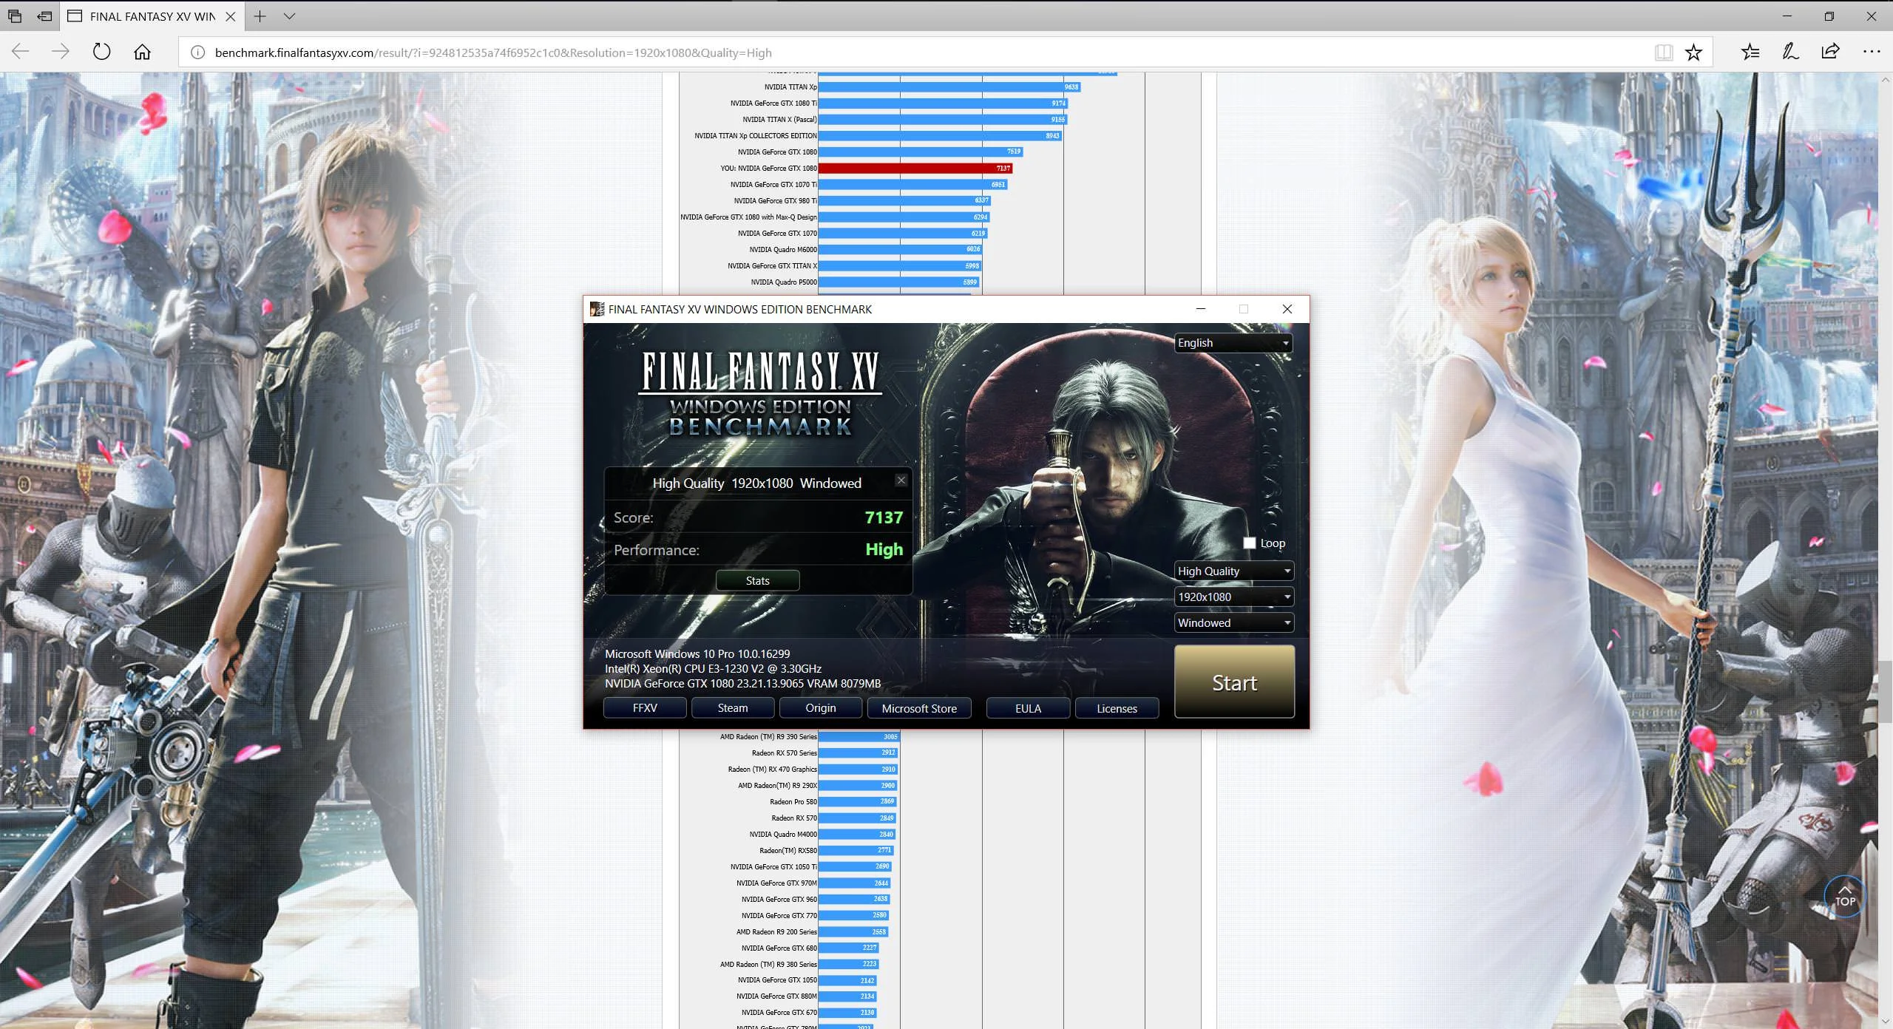Open the English language dropdown
This screenshot has width=1893, height=1029.
(x=1233, y=343)
